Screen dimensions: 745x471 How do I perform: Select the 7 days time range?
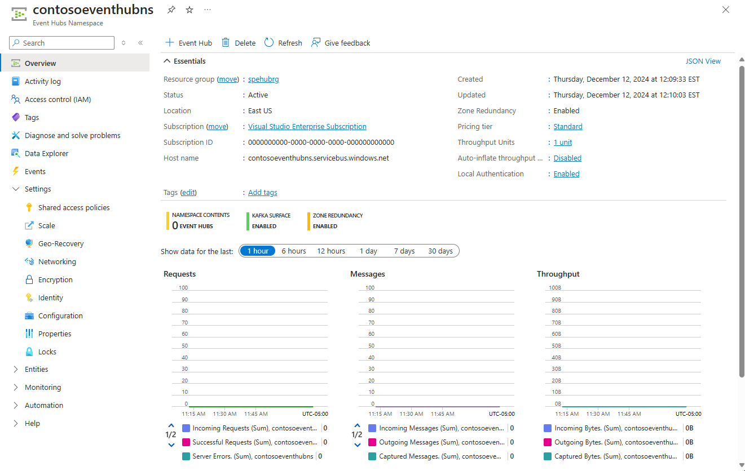(404, 251)
